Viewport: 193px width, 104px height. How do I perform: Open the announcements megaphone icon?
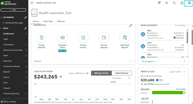(x=159, y=3)
